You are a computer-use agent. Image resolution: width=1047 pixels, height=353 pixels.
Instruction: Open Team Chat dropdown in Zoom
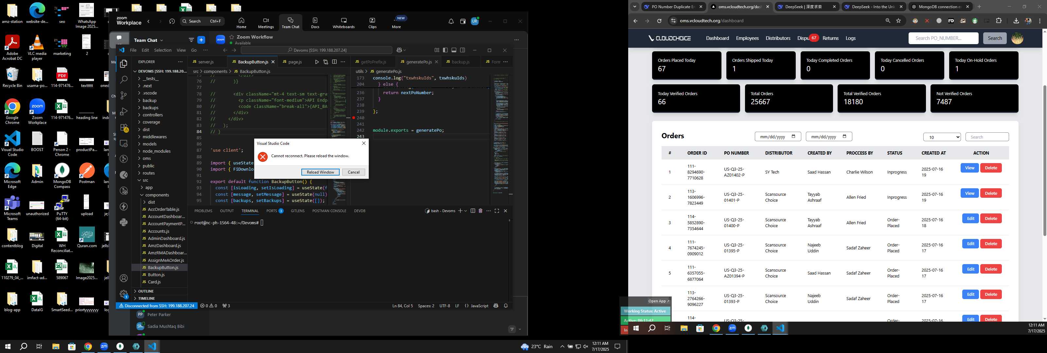click(x=149, y=40)
